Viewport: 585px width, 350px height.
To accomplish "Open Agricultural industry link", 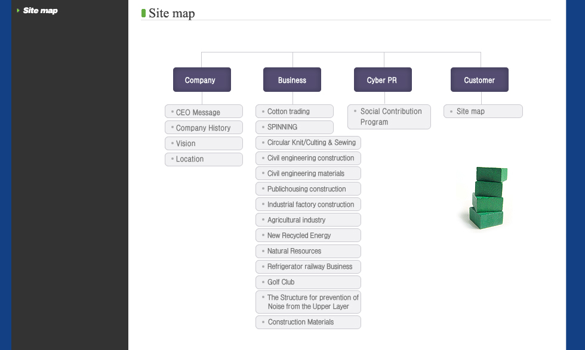I will [308, 220].
